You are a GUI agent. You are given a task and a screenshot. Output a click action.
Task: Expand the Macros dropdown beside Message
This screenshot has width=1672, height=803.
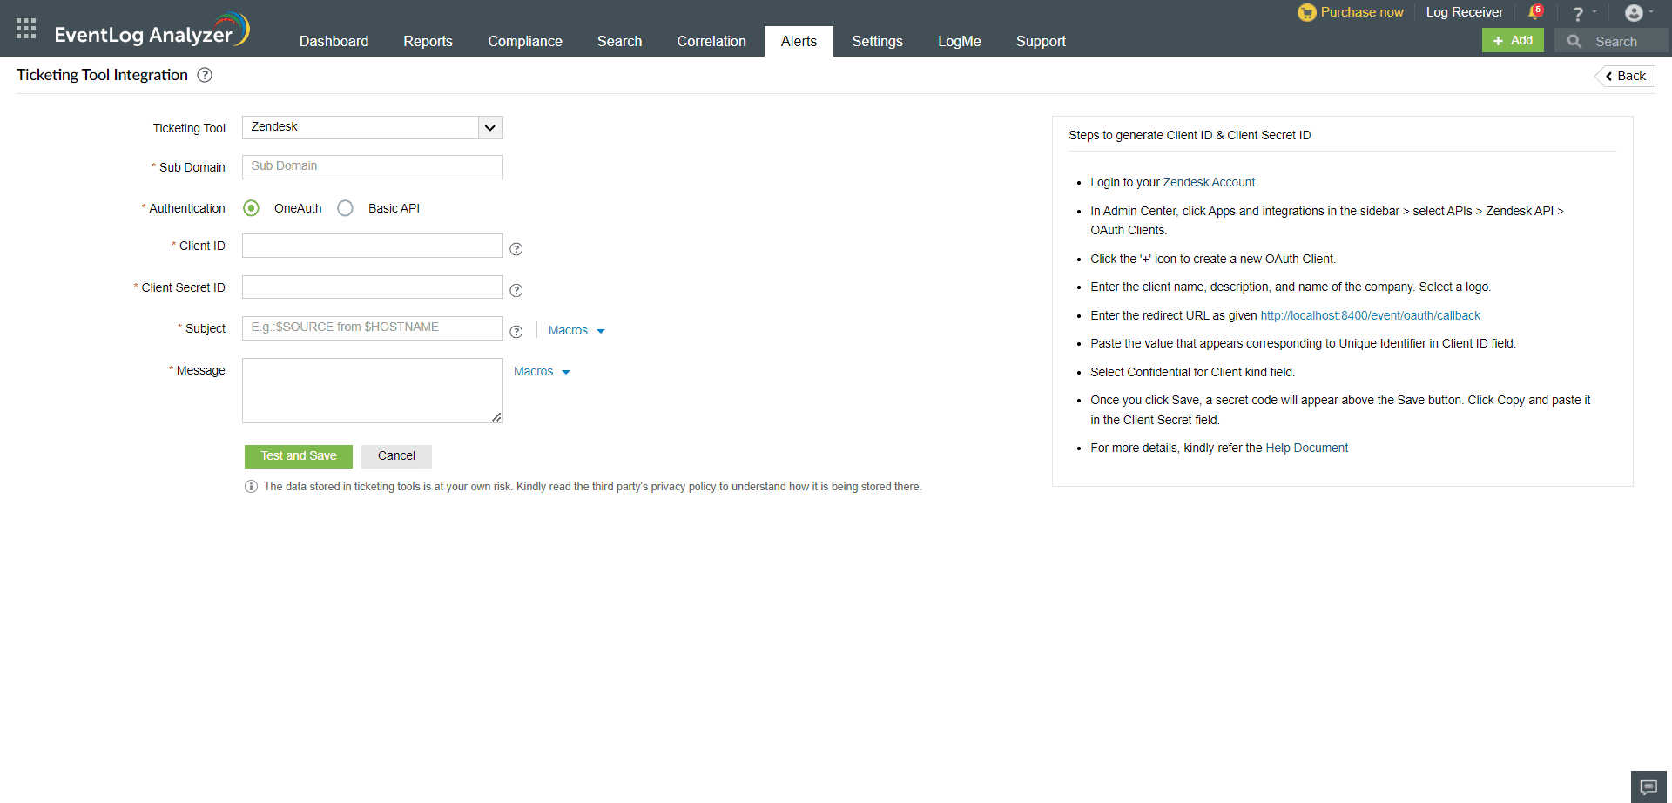tap(541, 371)
